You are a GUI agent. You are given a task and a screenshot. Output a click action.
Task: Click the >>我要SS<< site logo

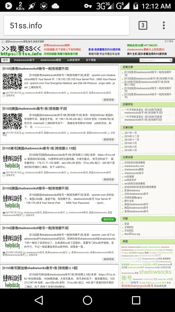click(21, 50)
